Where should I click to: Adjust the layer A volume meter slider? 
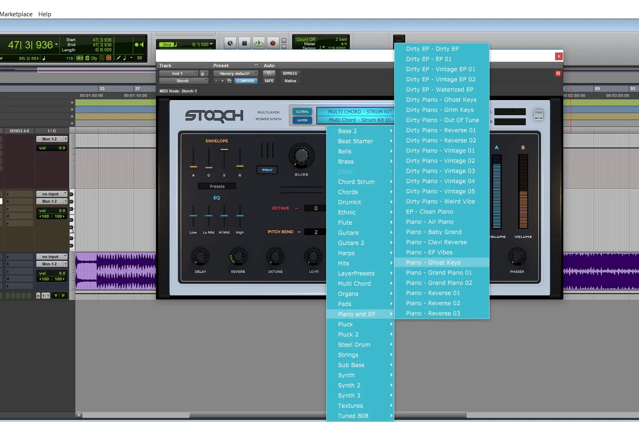click(x=496, y=191)
